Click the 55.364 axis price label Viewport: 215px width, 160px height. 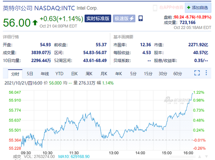(15, 140)
